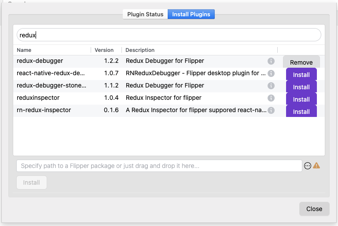Click info icon for redux-debugger-stone row
The height and width of the screenshot is (226, 338).
(x=271, y=86)
